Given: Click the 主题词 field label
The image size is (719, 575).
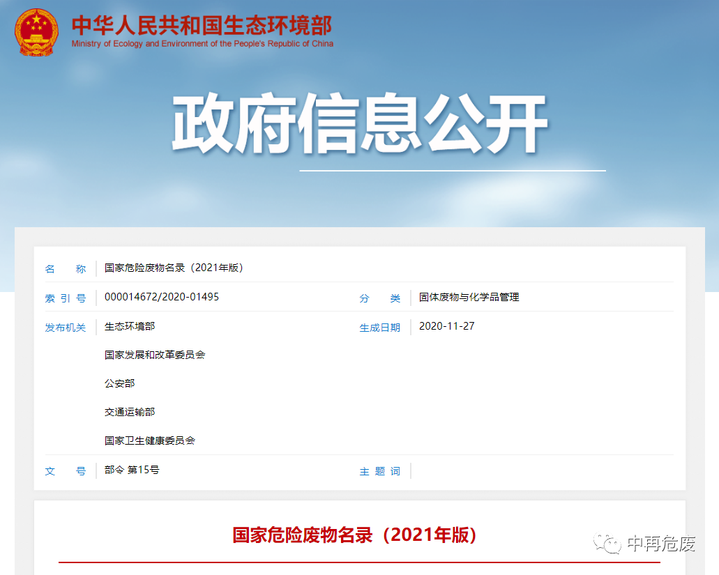Looking at the screenshot, I should tap(380, 472).
